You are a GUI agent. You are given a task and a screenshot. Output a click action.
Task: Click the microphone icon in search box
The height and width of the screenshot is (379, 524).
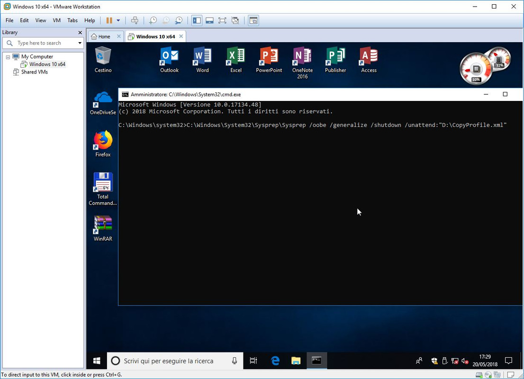(x=235, y=361)
